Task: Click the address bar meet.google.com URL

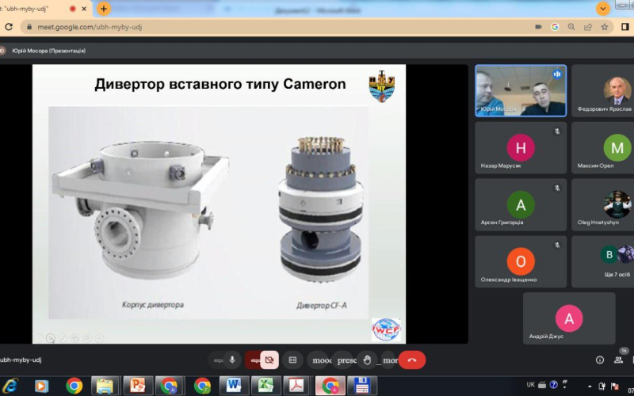Action: tap(90, 27)
